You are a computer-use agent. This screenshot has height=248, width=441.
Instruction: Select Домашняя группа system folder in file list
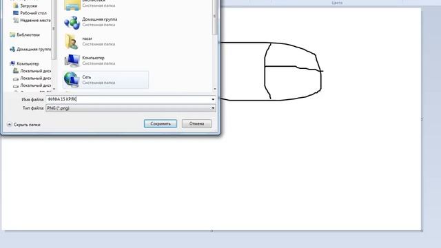pos(105,22)
